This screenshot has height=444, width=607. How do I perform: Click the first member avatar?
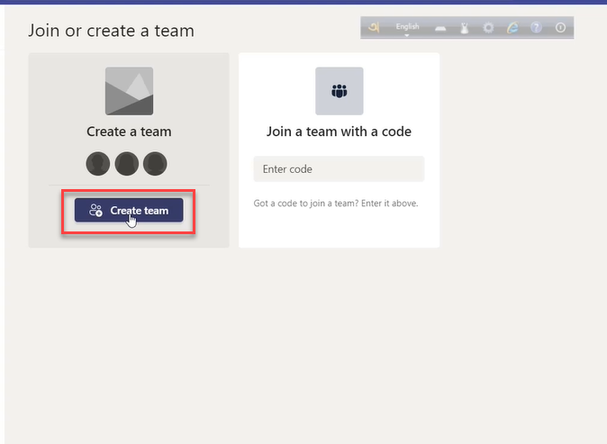(98, 164)
